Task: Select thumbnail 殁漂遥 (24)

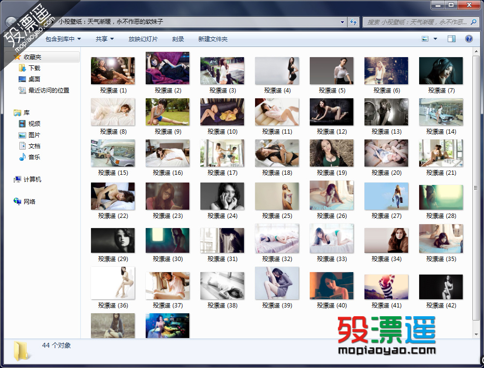Action: pyautogui.click(x=222, y=196)
